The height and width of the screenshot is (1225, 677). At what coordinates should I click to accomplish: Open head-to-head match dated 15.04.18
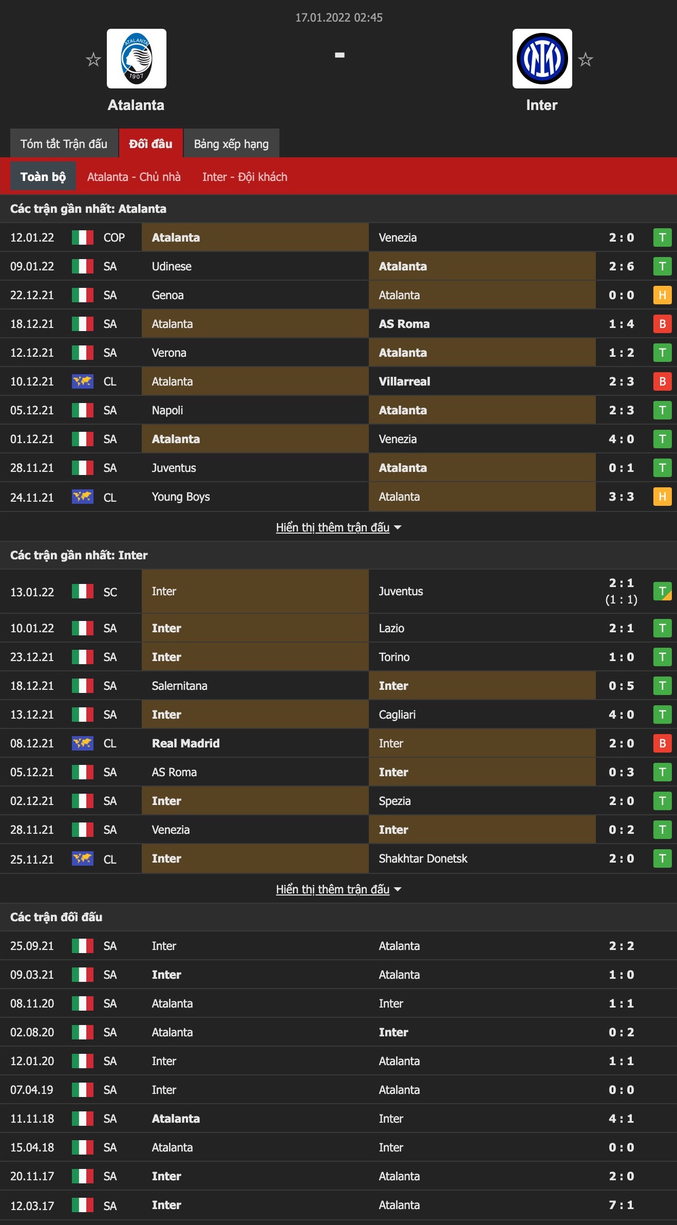pos(338,1147)
